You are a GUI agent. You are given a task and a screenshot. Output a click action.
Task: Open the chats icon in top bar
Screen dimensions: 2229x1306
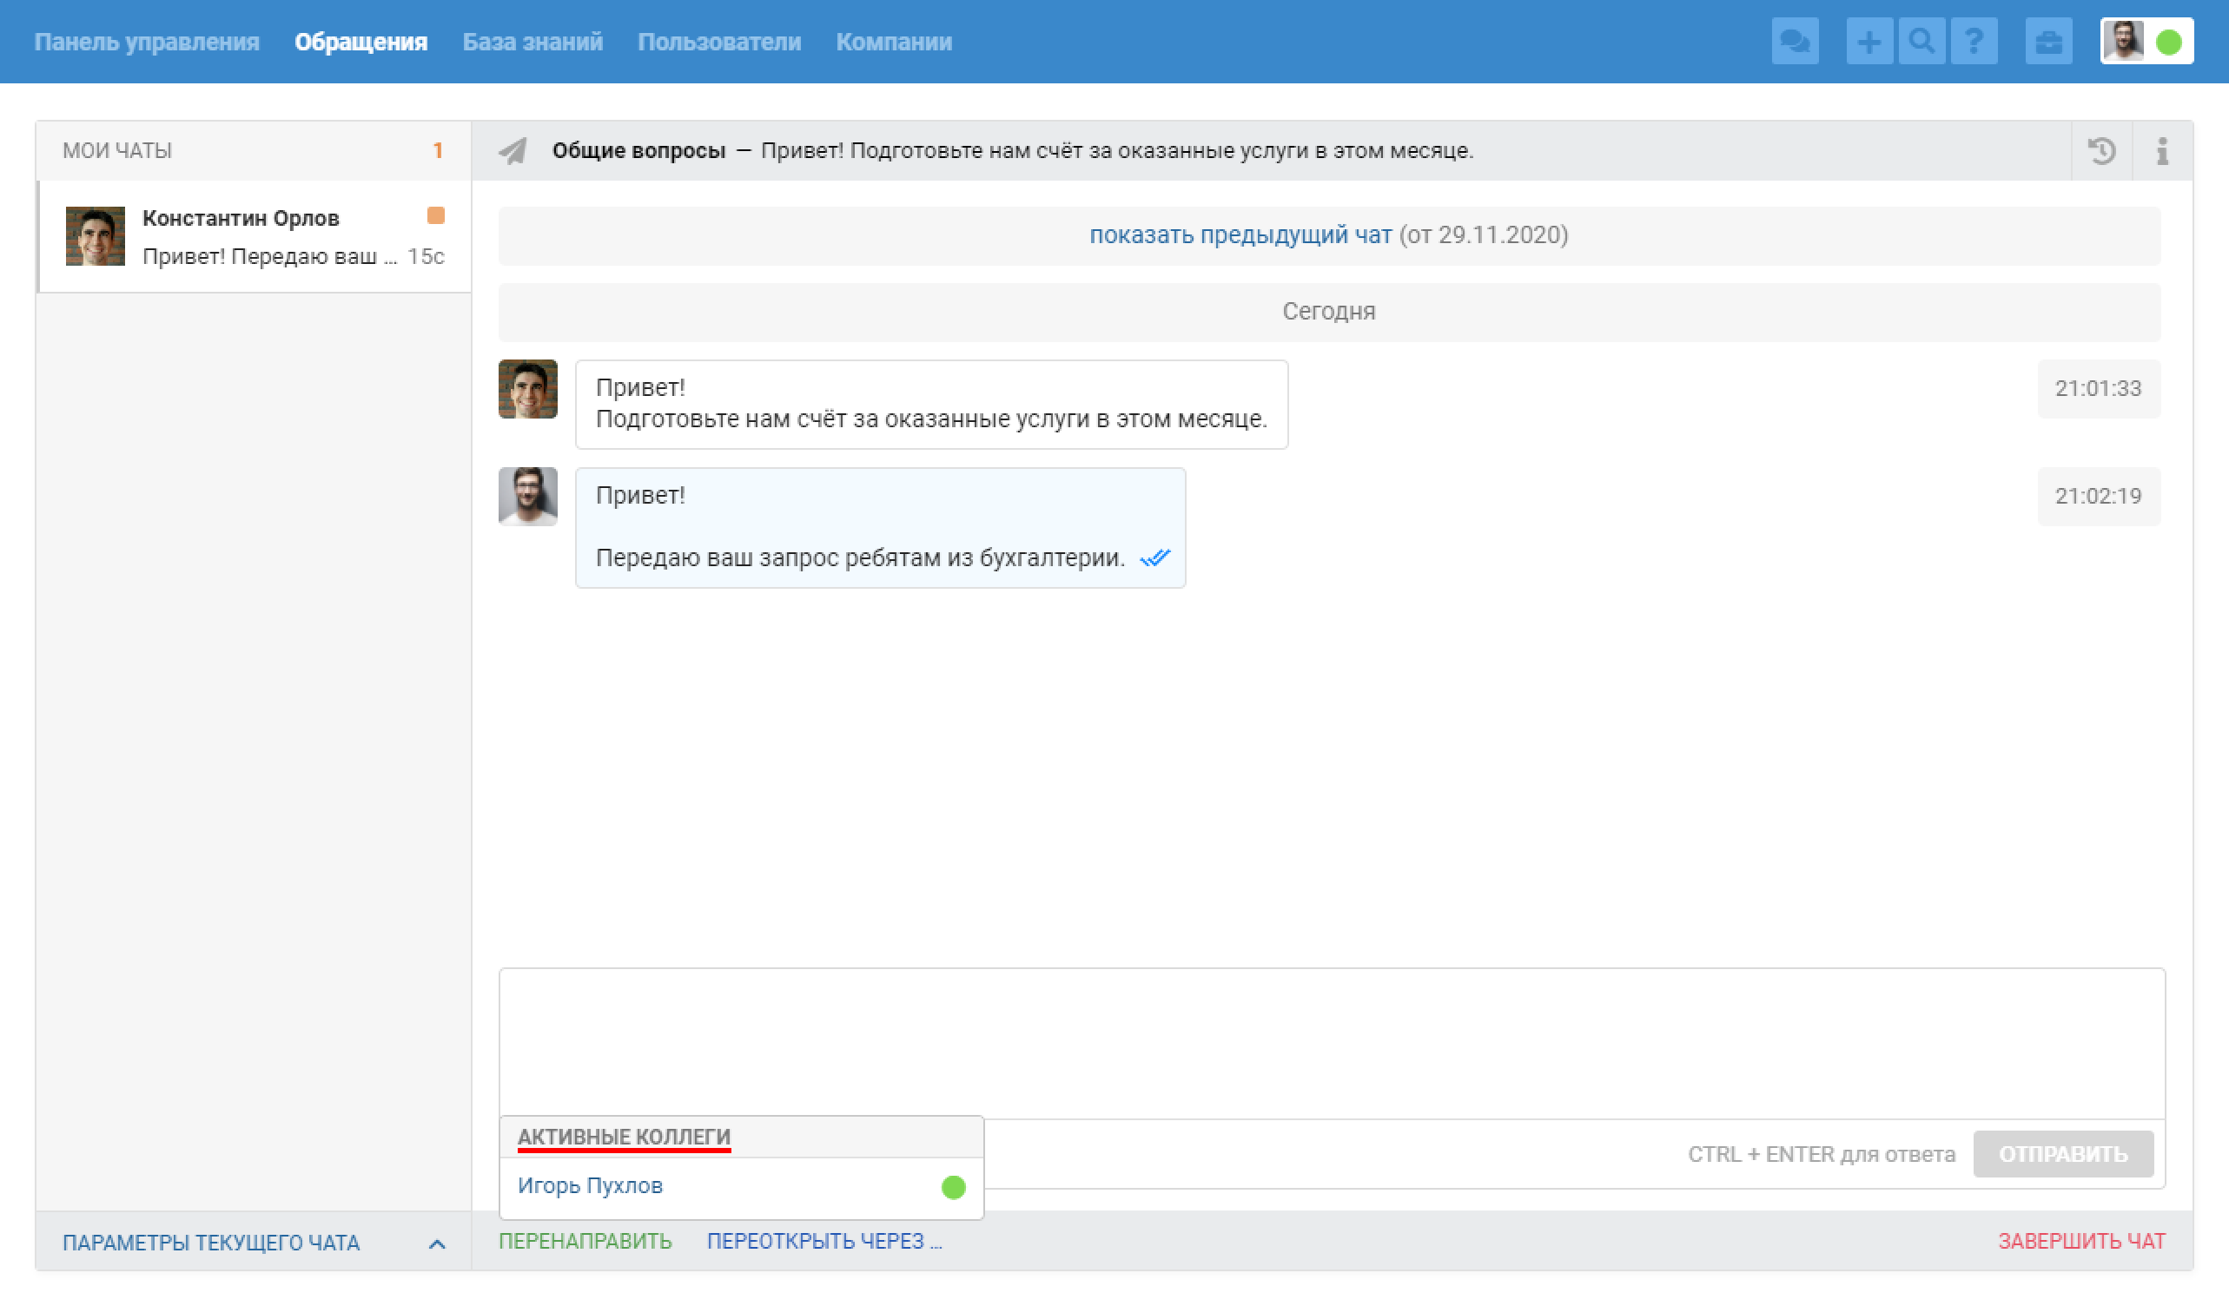tap(1795, 42)
